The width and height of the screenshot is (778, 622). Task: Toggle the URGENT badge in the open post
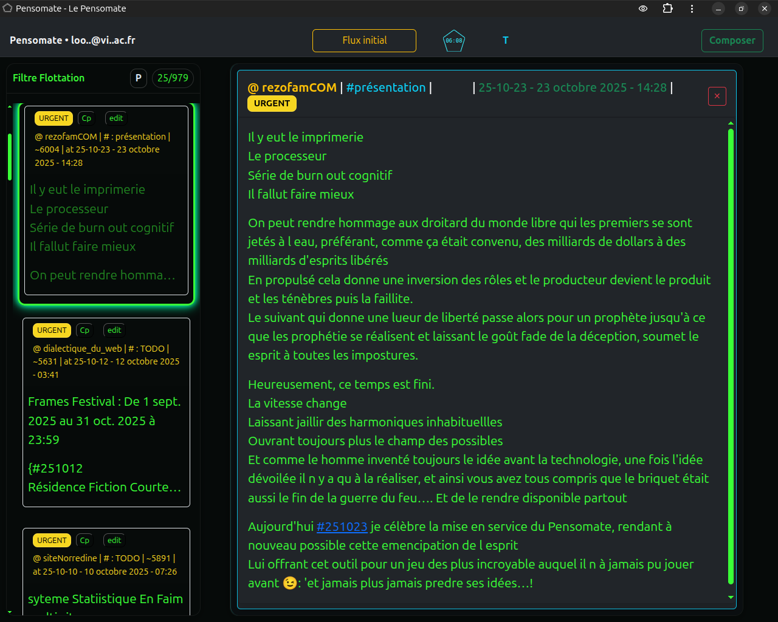point(272,103)
